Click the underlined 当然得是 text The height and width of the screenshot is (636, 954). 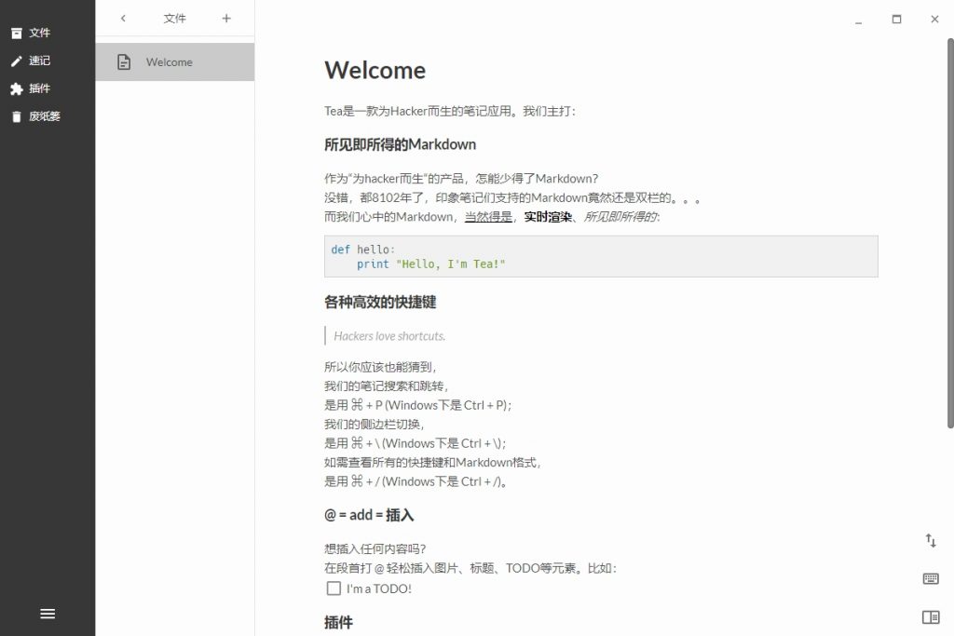[x=488, y=217]
